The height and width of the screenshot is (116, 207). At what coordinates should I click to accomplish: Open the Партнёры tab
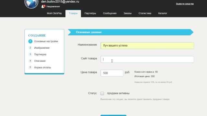point(90,13)
